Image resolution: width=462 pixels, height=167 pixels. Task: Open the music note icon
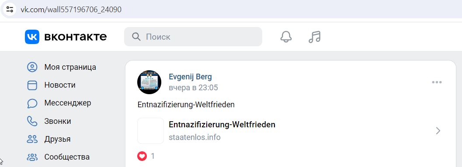pyautogui.click(x=314, y=37)
